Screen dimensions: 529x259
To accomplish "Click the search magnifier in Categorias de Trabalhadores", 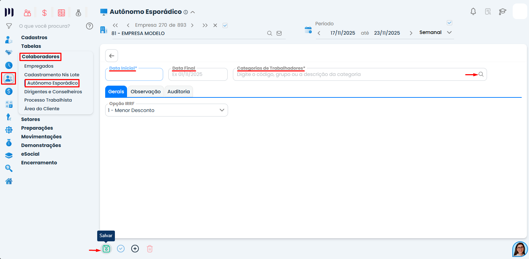I will (481, 74).
